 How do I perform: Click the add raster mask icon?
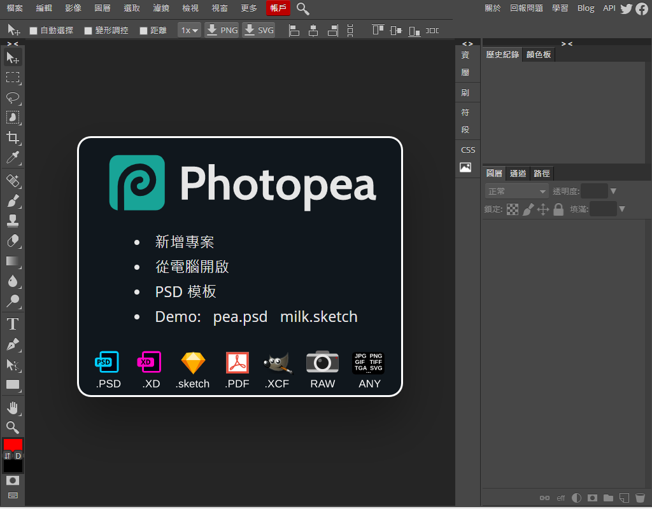593,498
